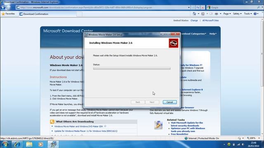Click the Protected Mode: On status text
The image size is (264, 148).
(209, 138)
